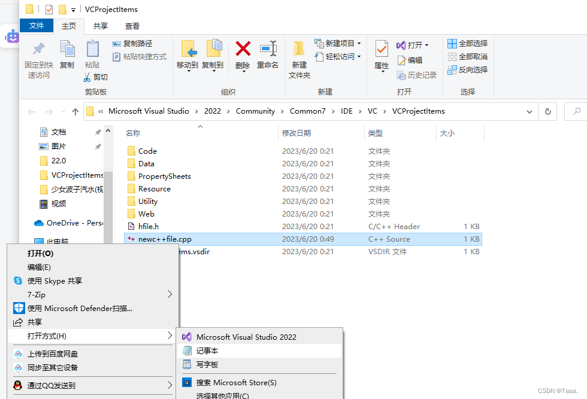
Task: Sort by the Name (名称) column header
Action: coord(133,133)
